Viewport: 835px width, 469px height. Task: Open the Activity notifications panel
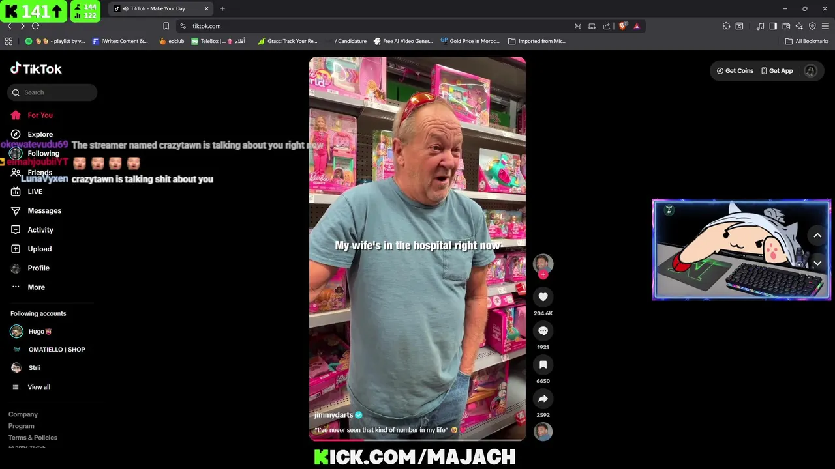[x=40, y=230]
